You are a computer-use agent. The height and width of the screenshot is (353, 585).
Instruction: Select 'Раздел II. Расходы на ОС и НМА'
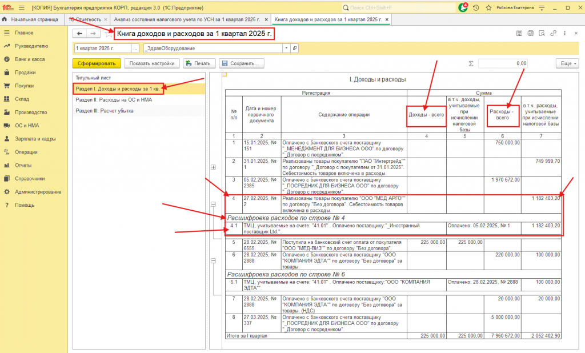113,100
